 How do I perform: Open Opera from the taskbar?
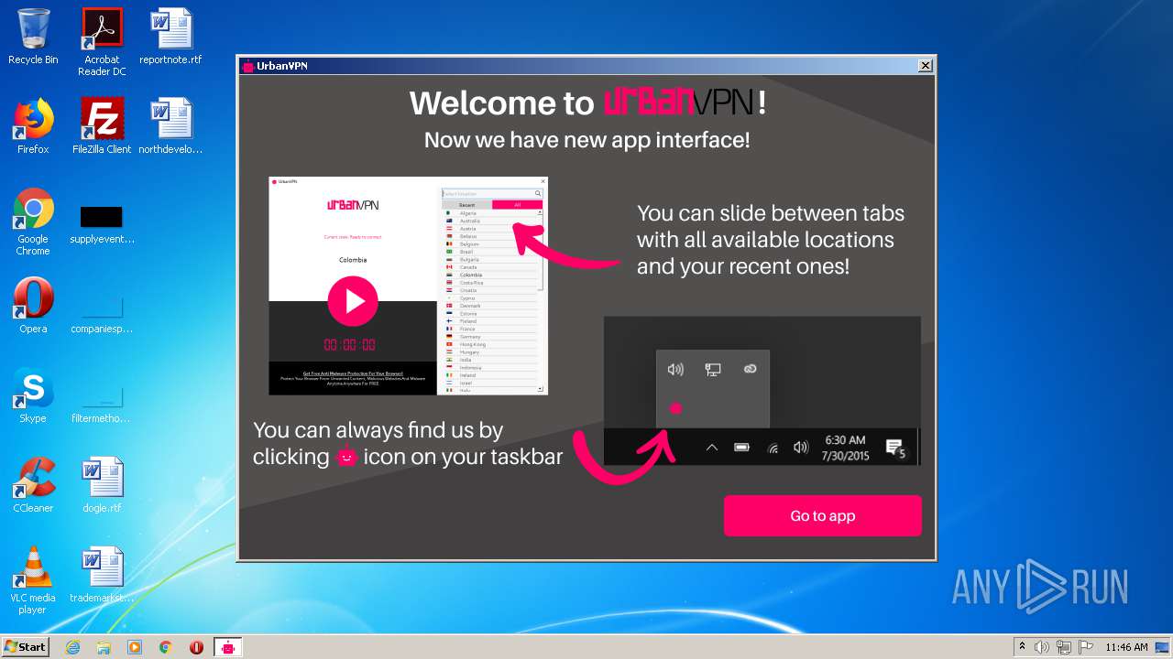click(x=196, y=647)
